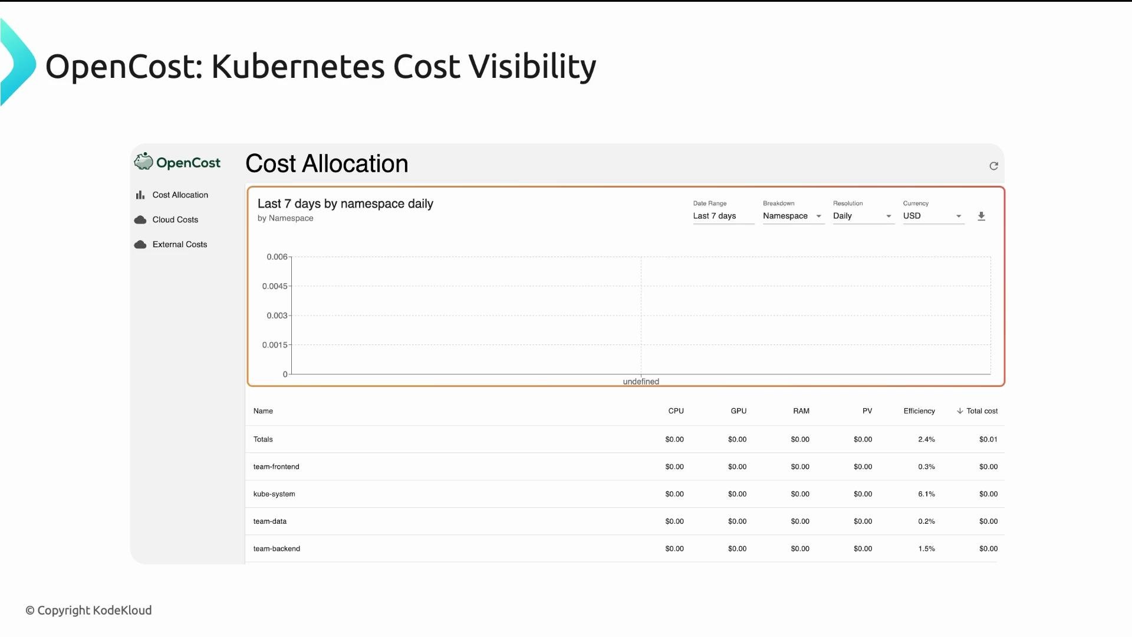Sort table by CPU column
The image size is (1132, 637).
click(x=676, y=411)
